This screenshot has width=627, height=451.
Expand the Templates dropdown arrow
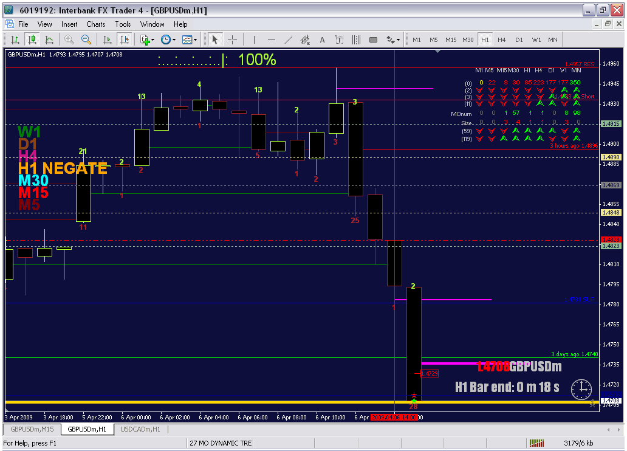click(195, 40)
